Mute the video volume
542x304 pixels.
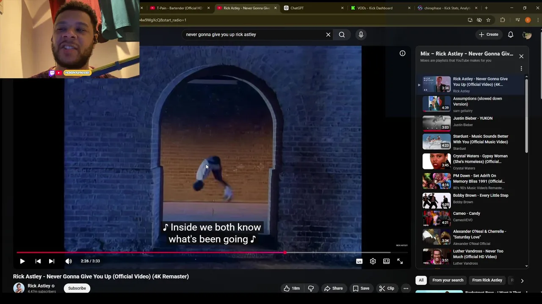point(69,261)
